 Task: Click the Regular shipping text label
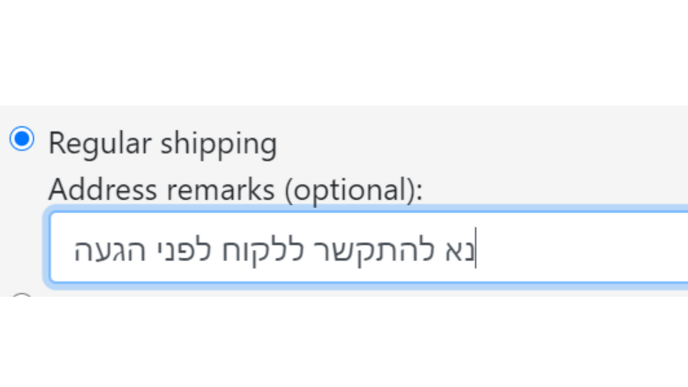162,142
